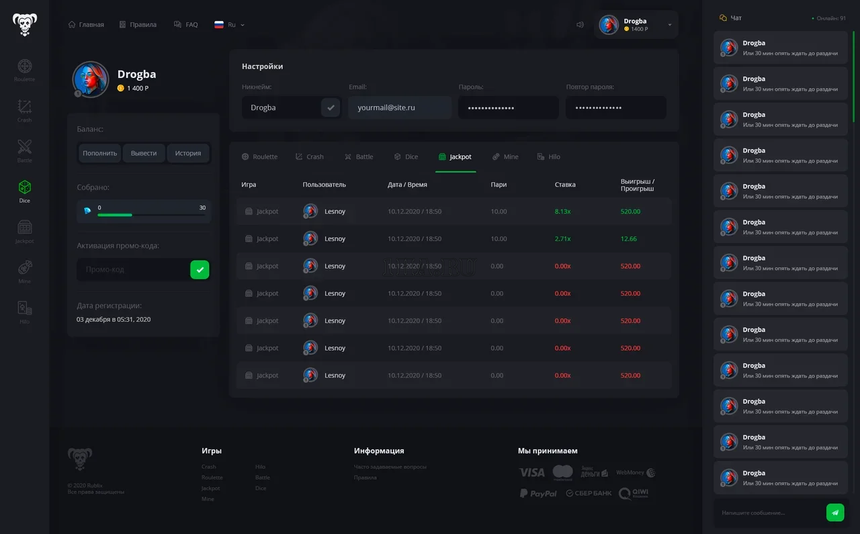This screenshot has height=534, width=860.
Task: Open Mine game in left sidebar
Action: [24, 271]
